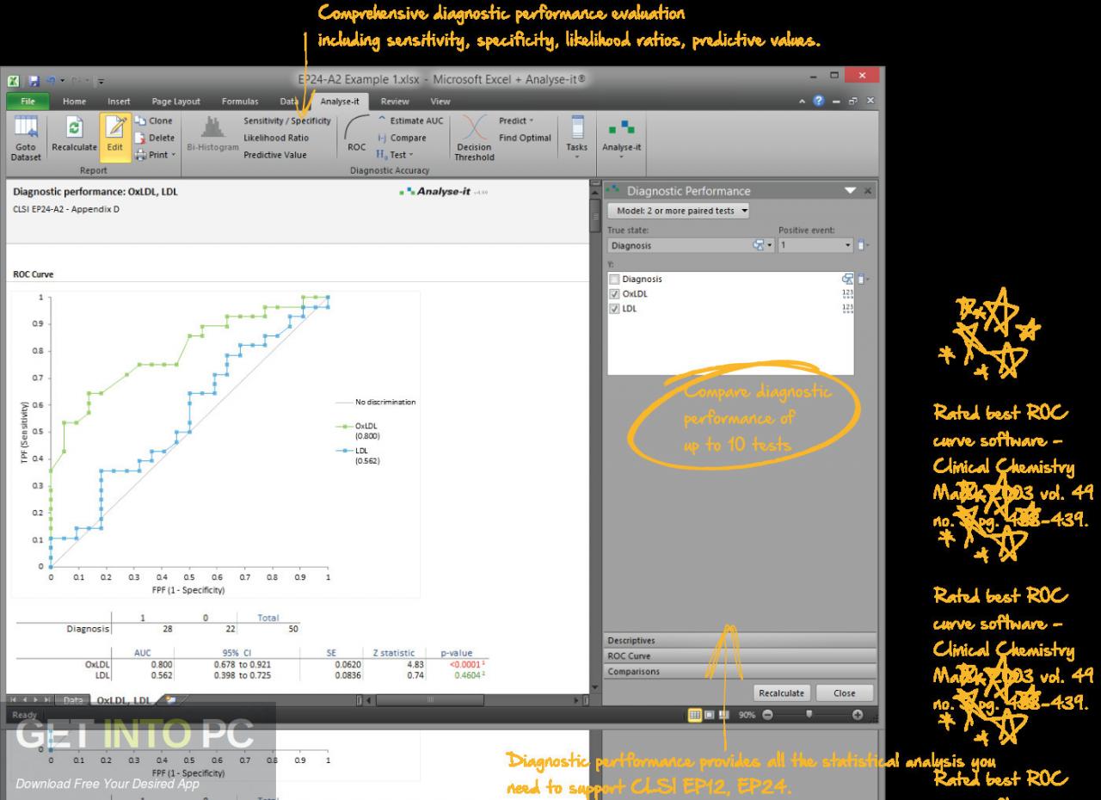Uncheck the LDL variable checkbox
This screenshot has height=800, width=1101.
613,309
